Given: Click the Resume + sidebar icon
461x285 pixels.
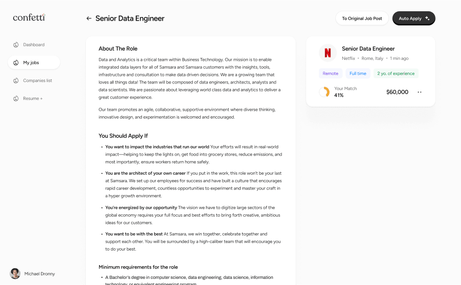Looking at the screenshot, I should coord(16,98).
